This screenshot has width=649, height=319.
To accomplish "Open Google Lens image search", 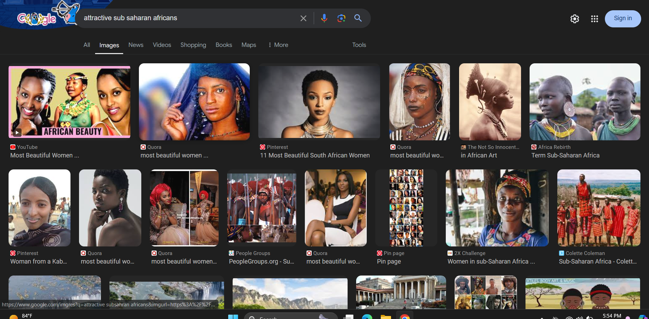I will point(341,18).
